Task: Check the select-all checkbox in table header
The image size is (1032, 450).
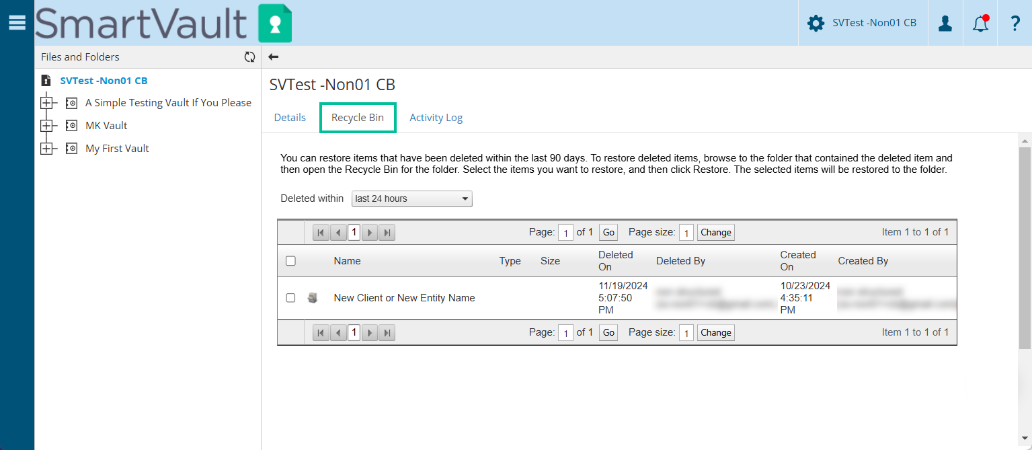Action: point(290,261)
